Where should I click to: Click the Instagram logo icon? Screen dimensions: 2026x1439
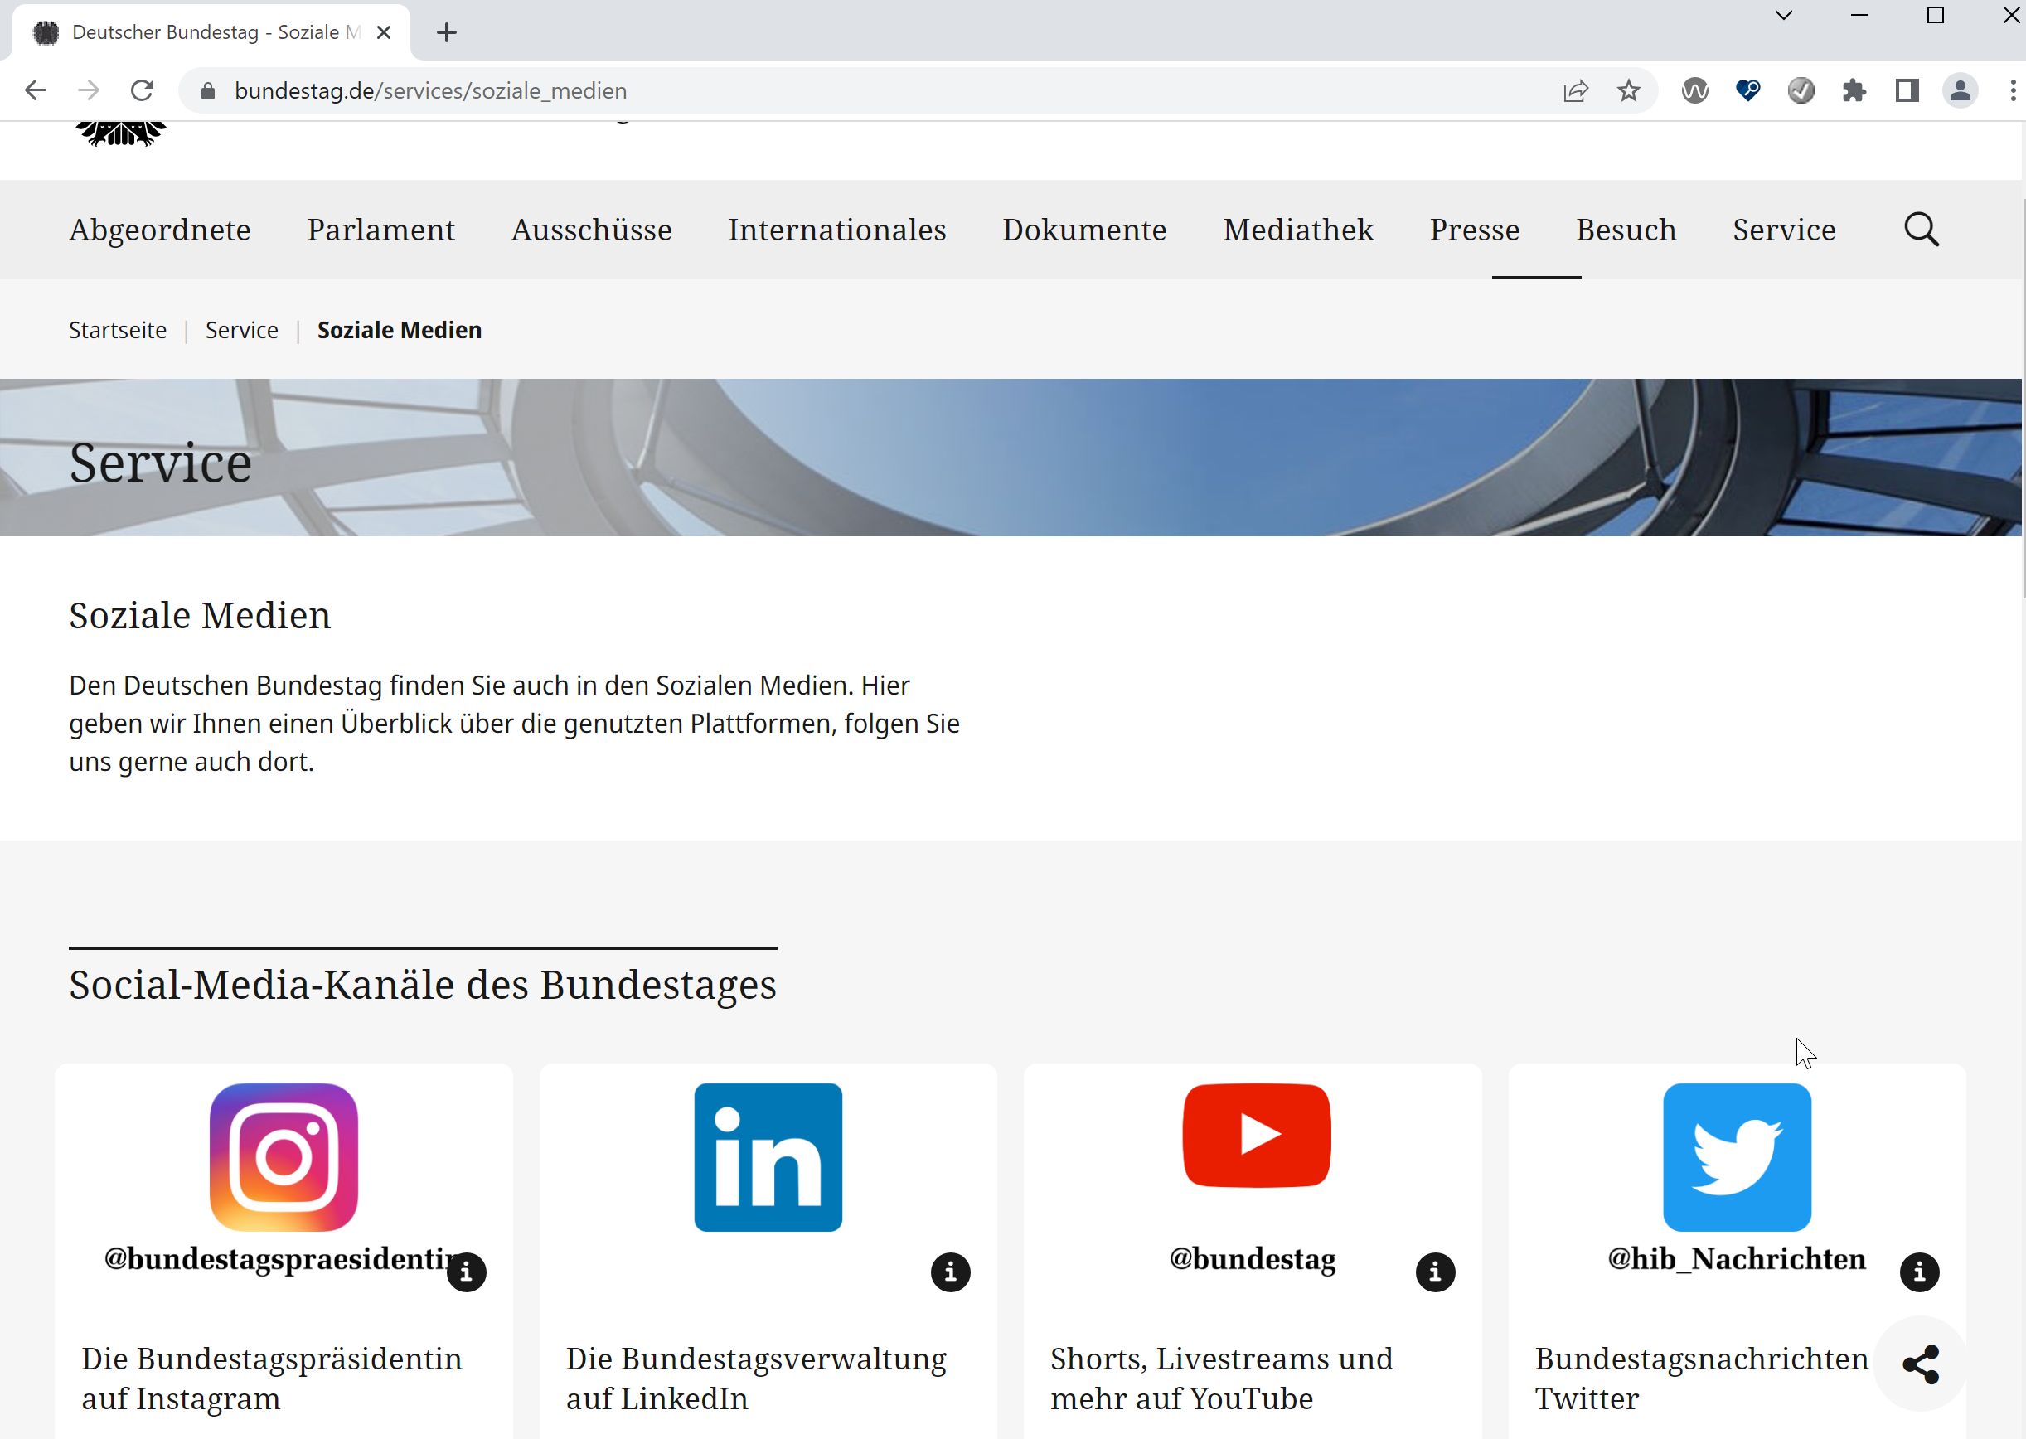[x=284, y=1156]
